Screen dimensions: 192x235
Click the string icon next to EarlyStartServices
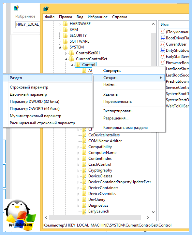pos(163,56)
